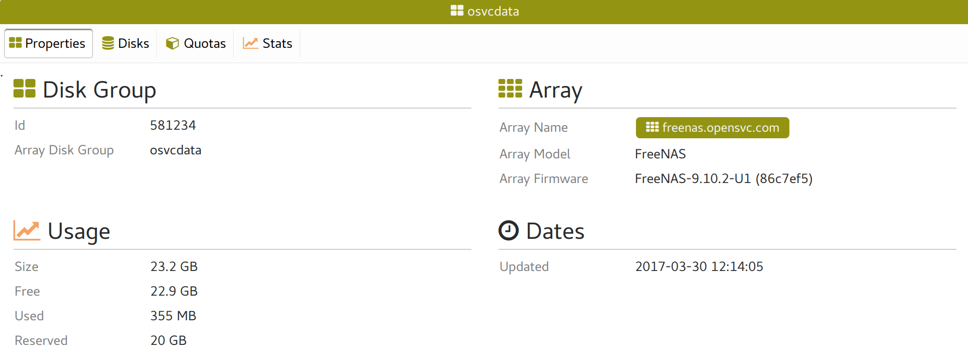This screenshot has width=968, height=363.
Task: Click the Usage section heading
Action: [79, 231]
